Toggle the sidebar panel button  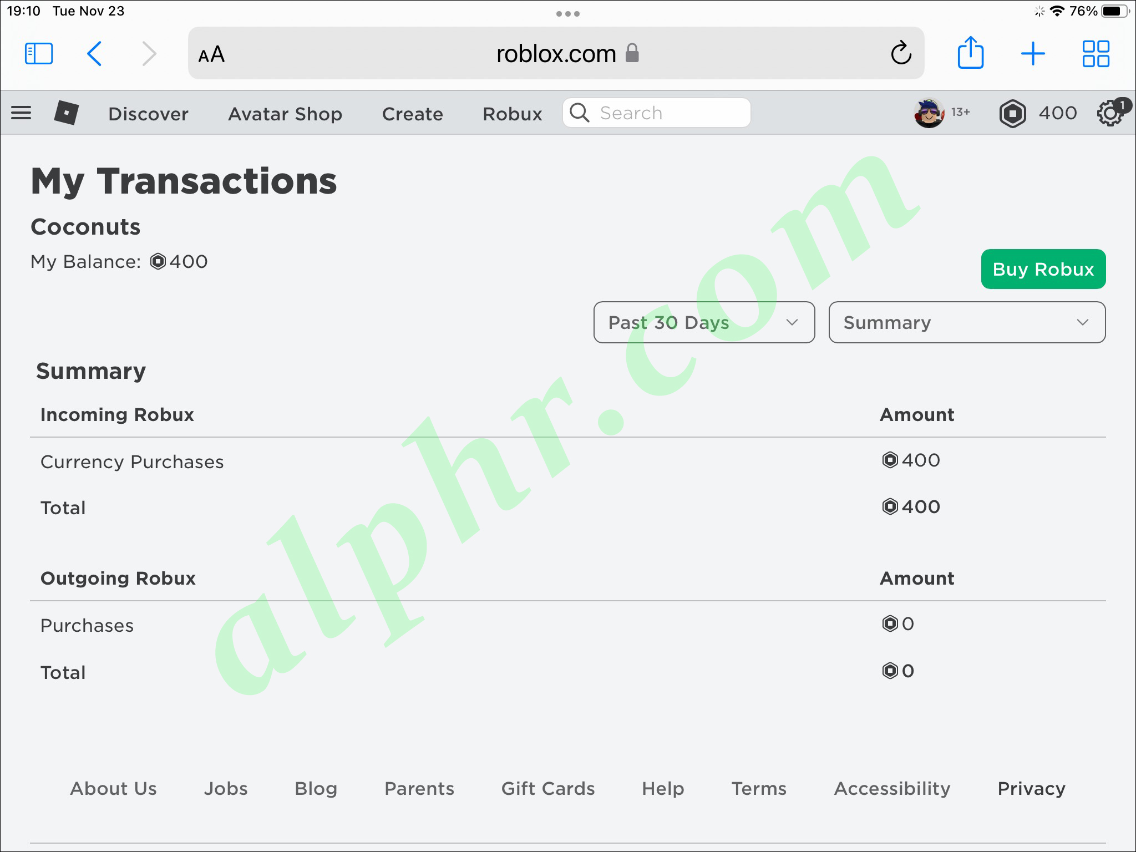(x=38, y=54)
